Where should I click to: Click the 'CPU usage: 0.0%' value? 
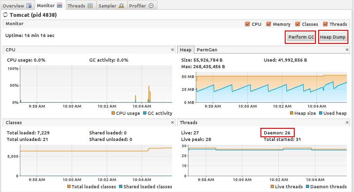(x=26, y=60)
